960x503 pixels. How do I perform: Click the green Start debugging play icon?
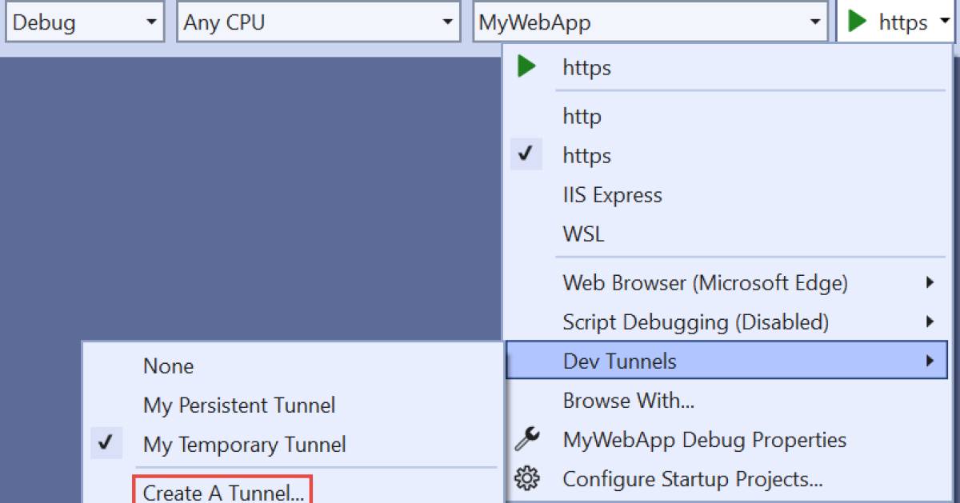point(858,22)
